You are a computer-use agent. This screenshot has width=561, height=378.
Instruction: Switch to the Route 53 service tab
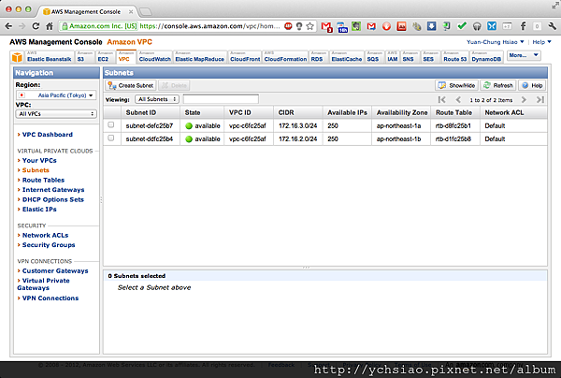coord(454,57)
